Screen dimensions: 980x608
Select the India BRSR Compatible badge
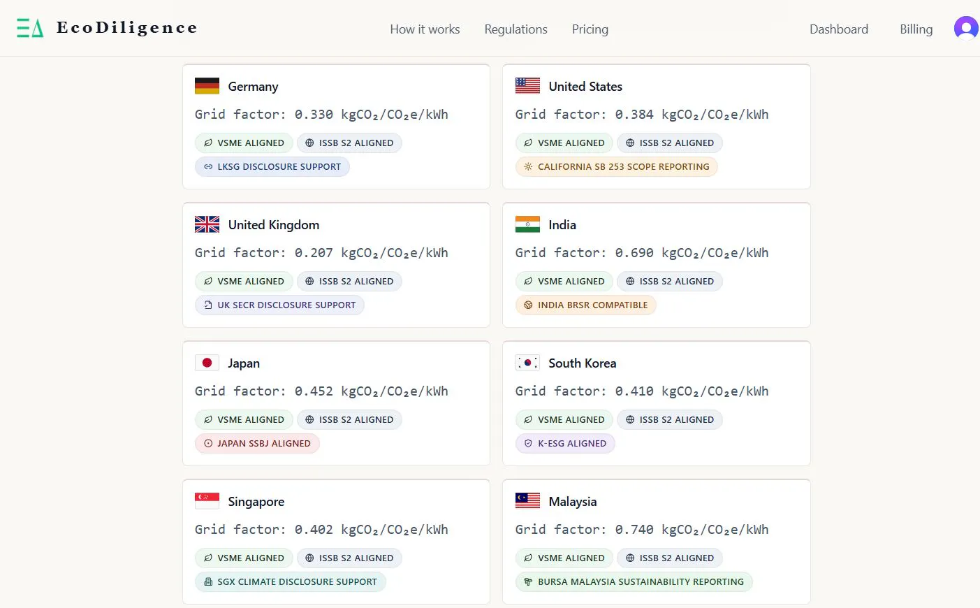tap(586, 305)
